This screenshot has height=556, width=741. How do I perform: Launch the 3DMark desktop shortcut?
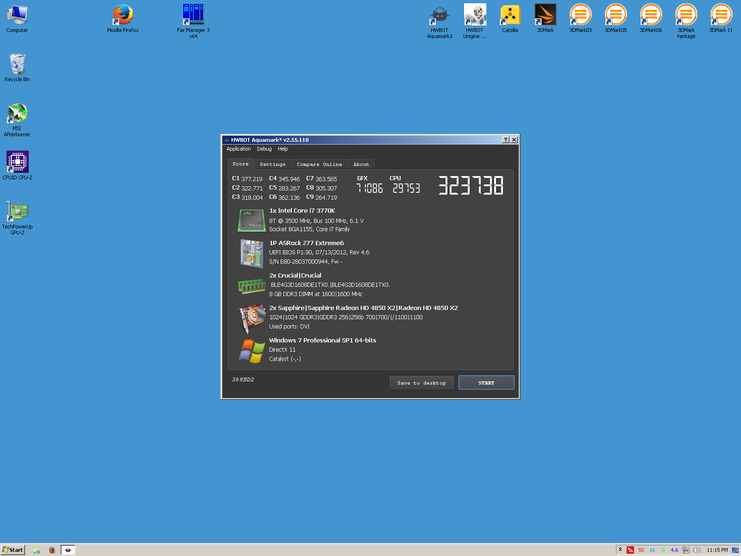point(545,19)
